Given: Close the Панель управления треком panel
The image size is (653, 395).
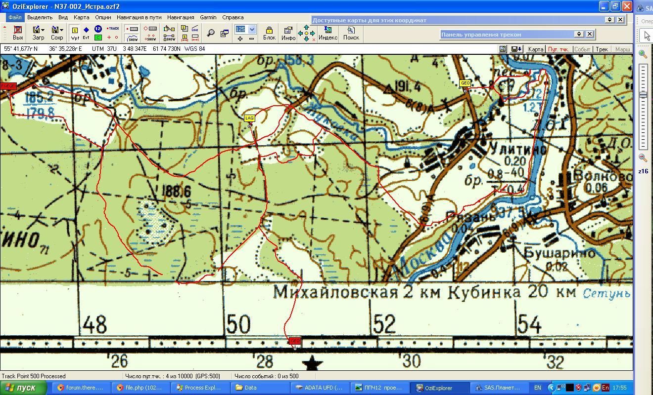Looking at the screenshot, I should (590, 34).
